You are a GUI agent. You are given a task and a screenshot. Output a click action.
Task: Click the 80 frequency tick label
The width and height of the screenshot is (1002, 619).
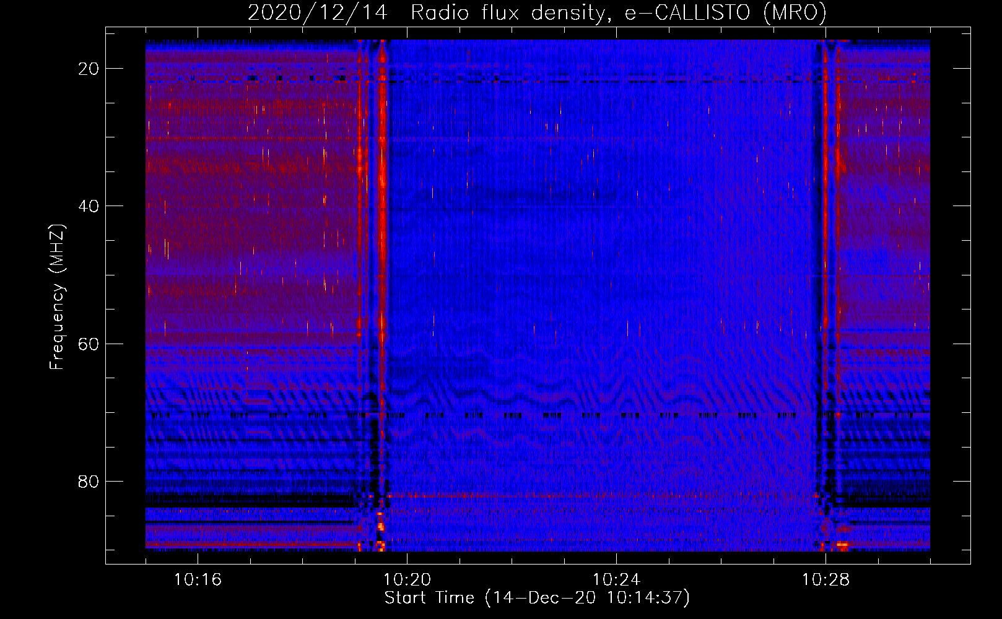89,481
